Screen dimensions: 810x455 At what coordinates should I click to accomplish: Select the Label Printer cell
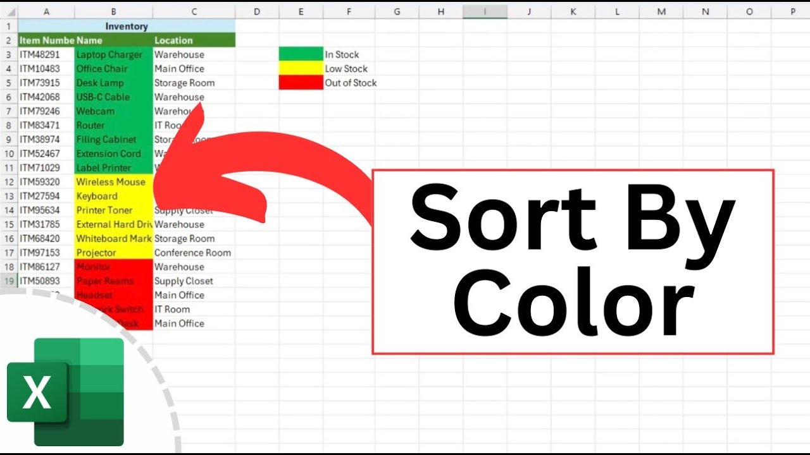[x=113, y=167]
